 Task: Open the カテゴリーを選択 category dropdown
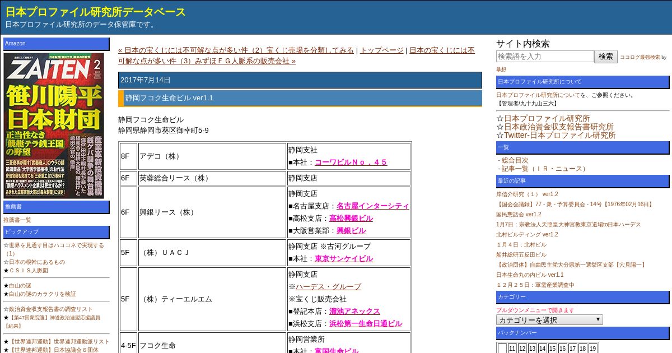549,320
